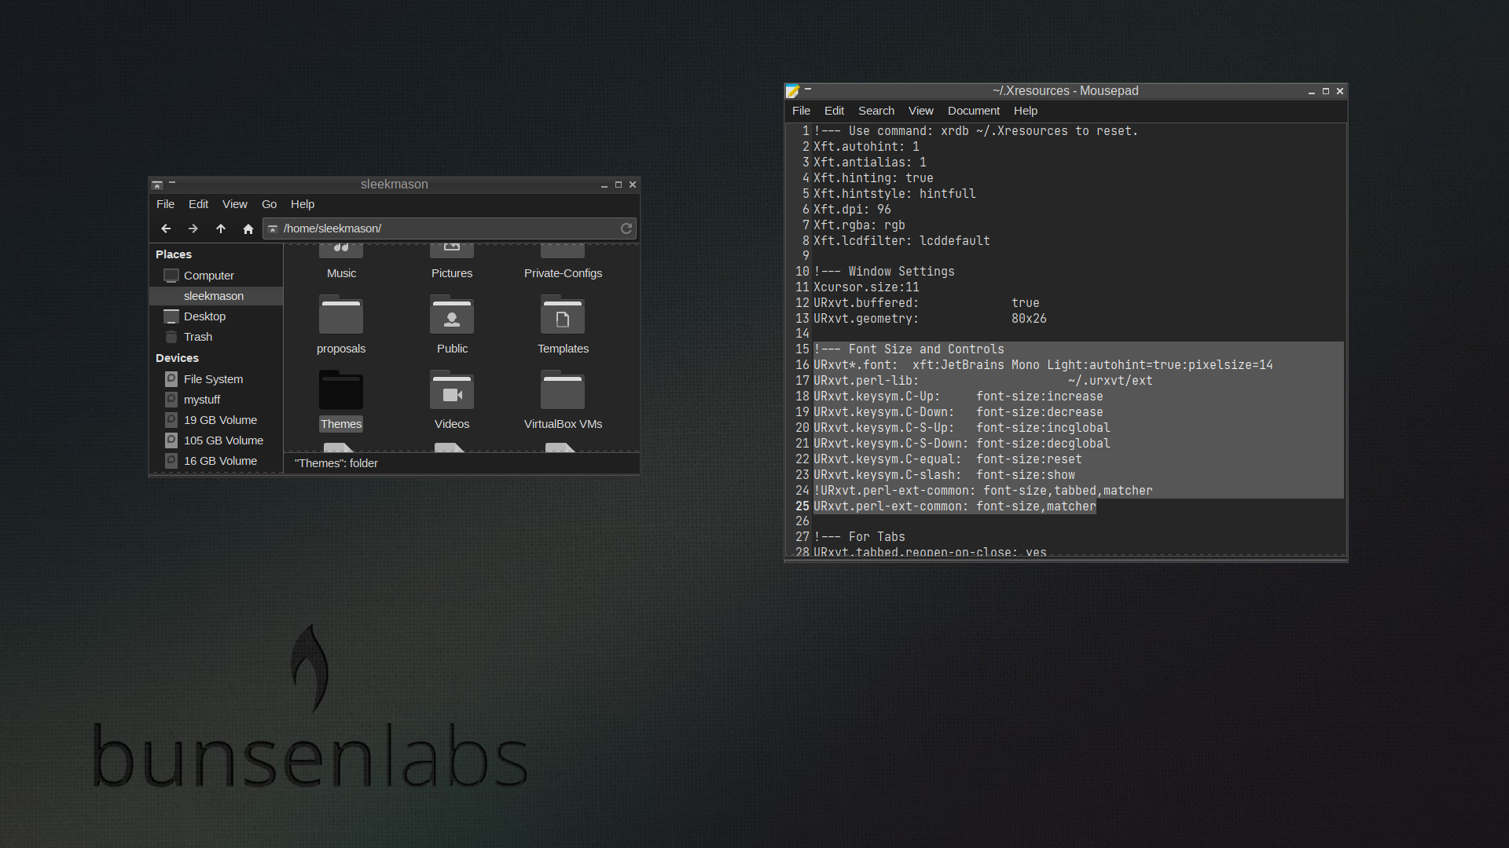Open the Public folder
The width and height of the screenshot is (1509, 848).
452,324
